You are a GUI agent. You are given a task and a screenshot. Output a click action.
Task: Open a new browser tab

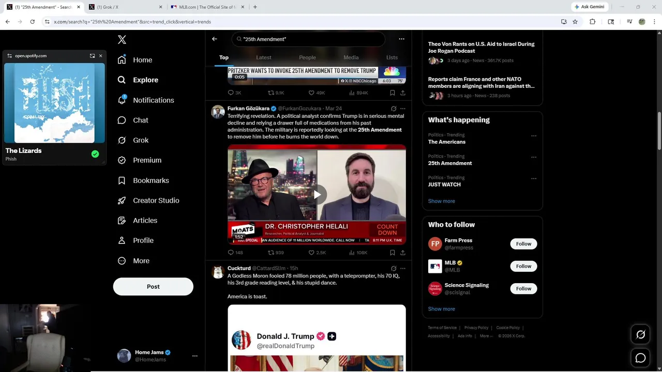click(x=255, y=7)
